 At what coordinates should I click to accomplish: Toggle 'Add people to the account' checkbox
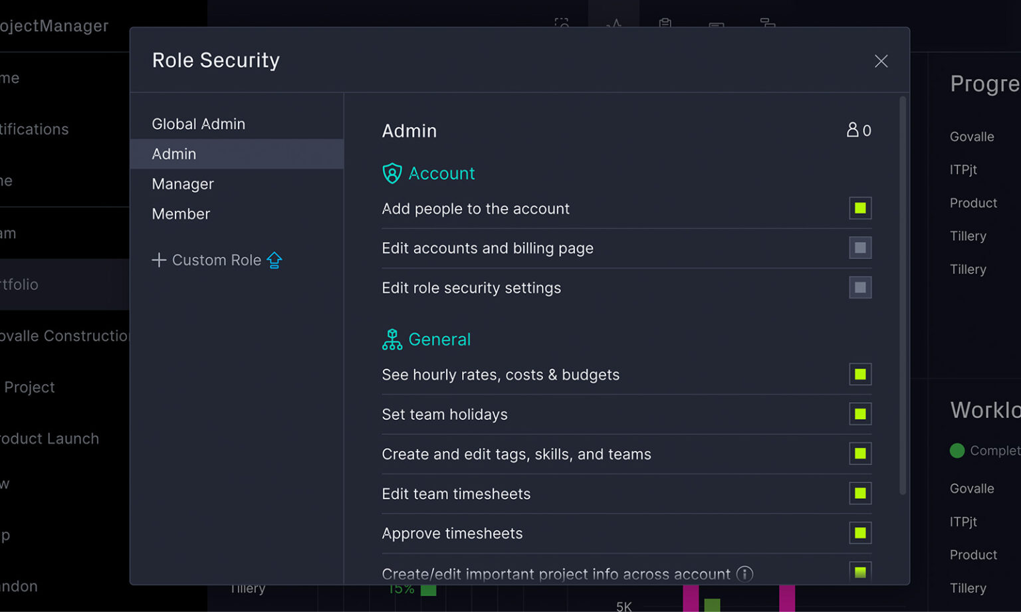pos(860,208)
